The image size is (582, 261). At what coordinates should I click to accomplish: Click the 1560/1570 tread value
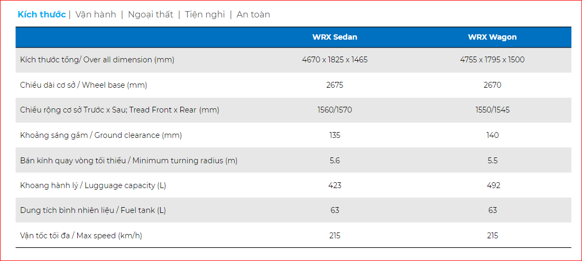(x=335, y=110)
